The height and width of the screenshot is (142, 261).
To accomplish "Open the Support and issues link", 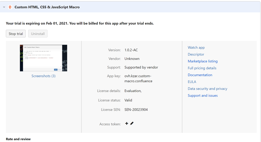I will click(x=202, y=95).
